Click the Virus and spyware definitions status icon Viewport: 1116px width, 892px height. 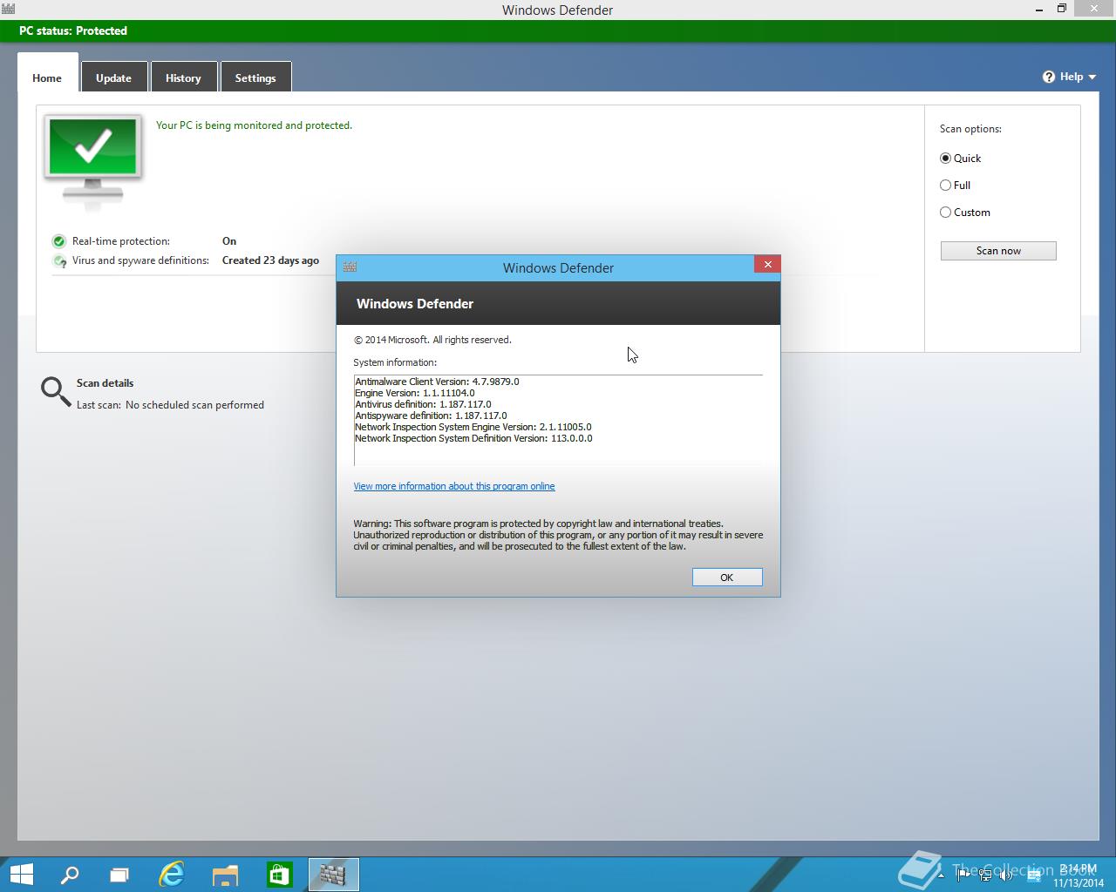pos(59,260)
